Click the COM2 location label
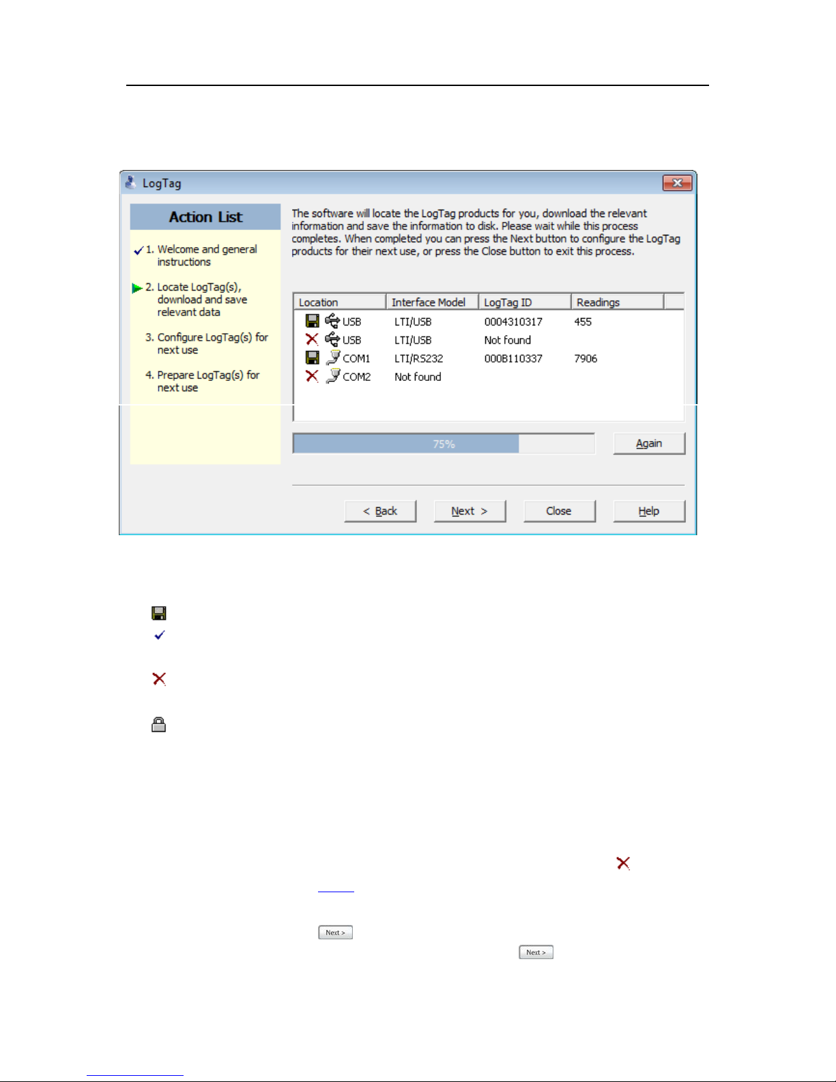 (356, 377)
